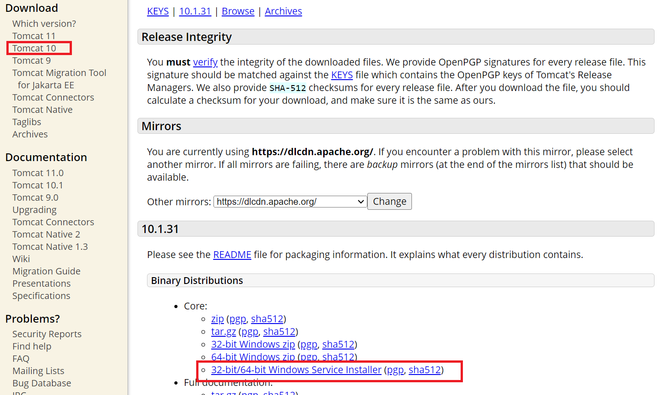Open the Browse link
The height and width of the screenshot is (395, 665).
(238, 11)
